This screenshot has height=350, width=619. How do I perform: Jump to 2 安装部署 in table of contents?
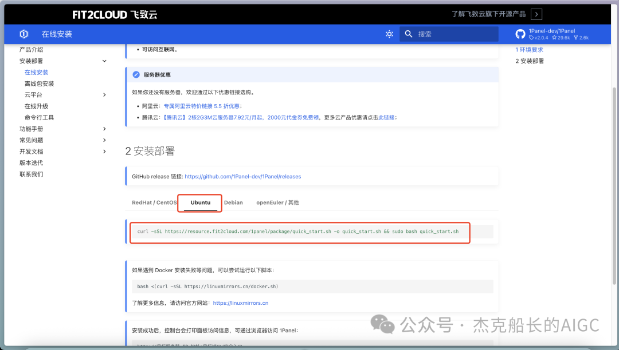pos(530,61)
